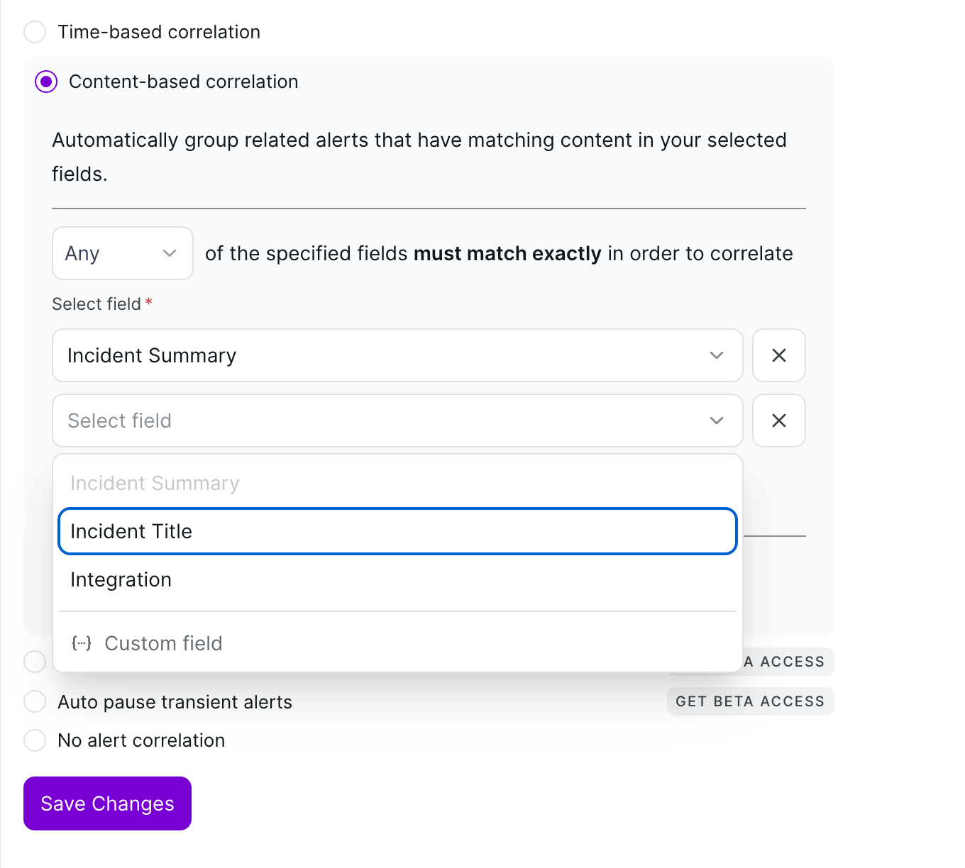This screenshot has width=965, height=868.
Task: Click the Save Changes button
Action: 107,803
